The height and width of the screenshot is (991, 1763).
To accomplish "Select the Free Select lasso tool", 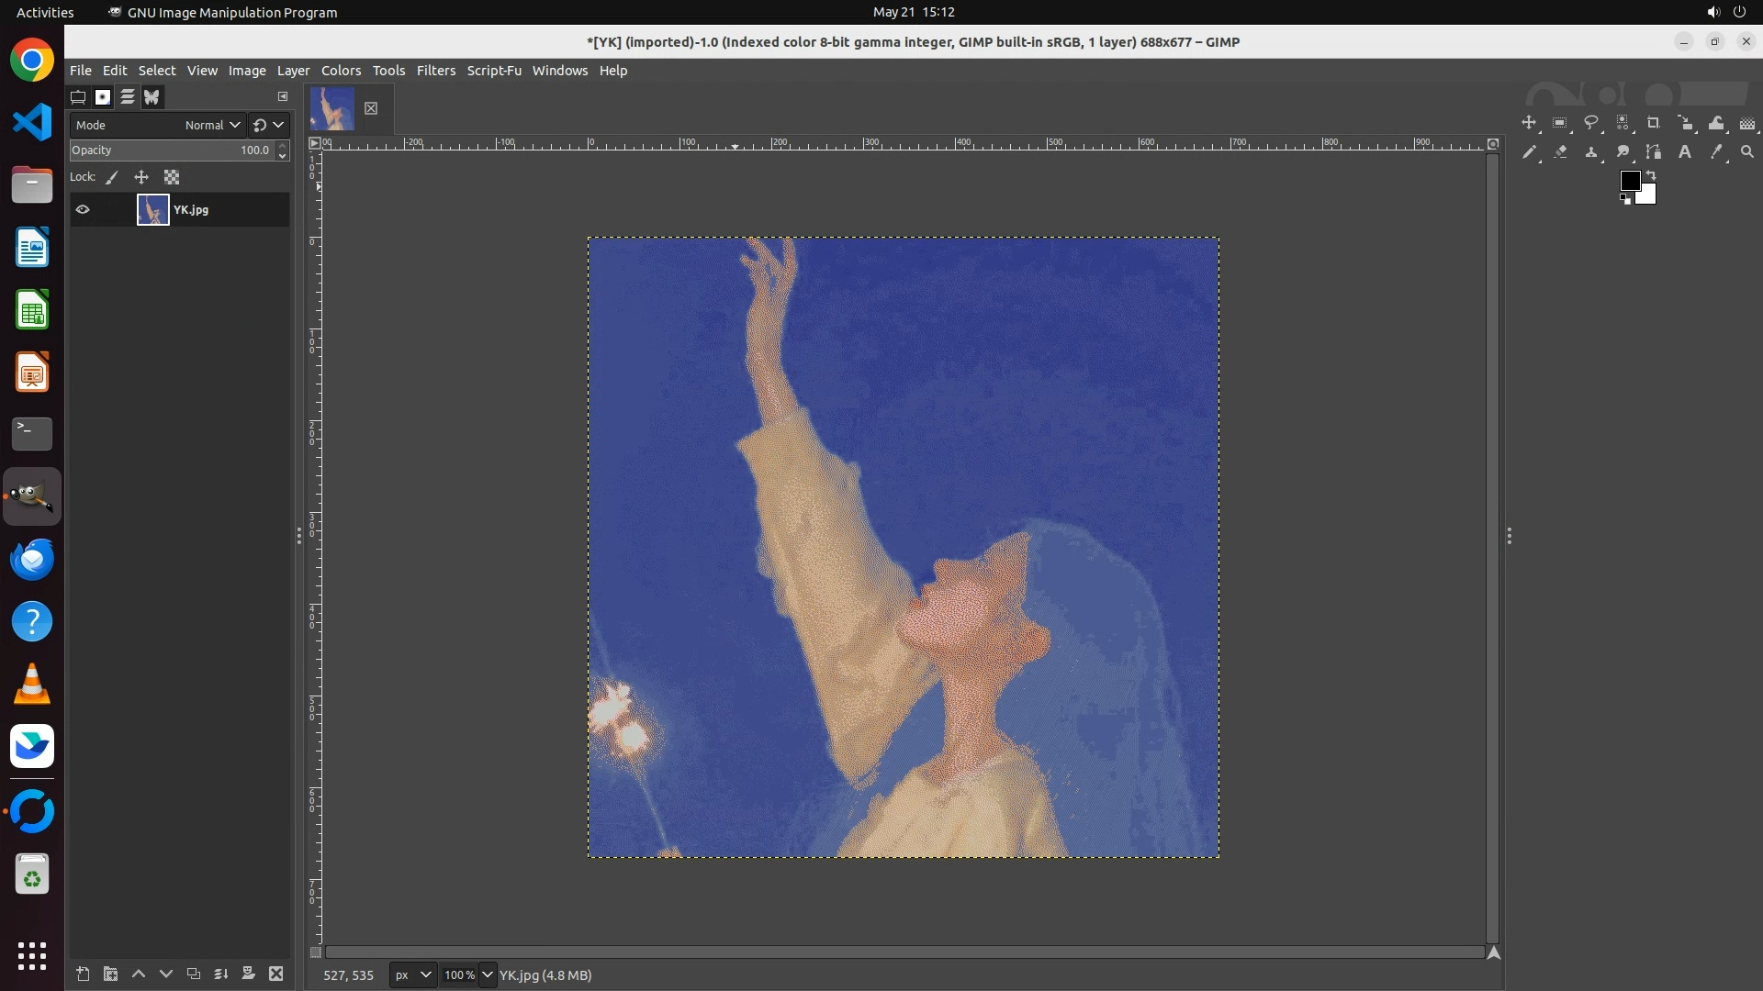I will click(1591, 123).
